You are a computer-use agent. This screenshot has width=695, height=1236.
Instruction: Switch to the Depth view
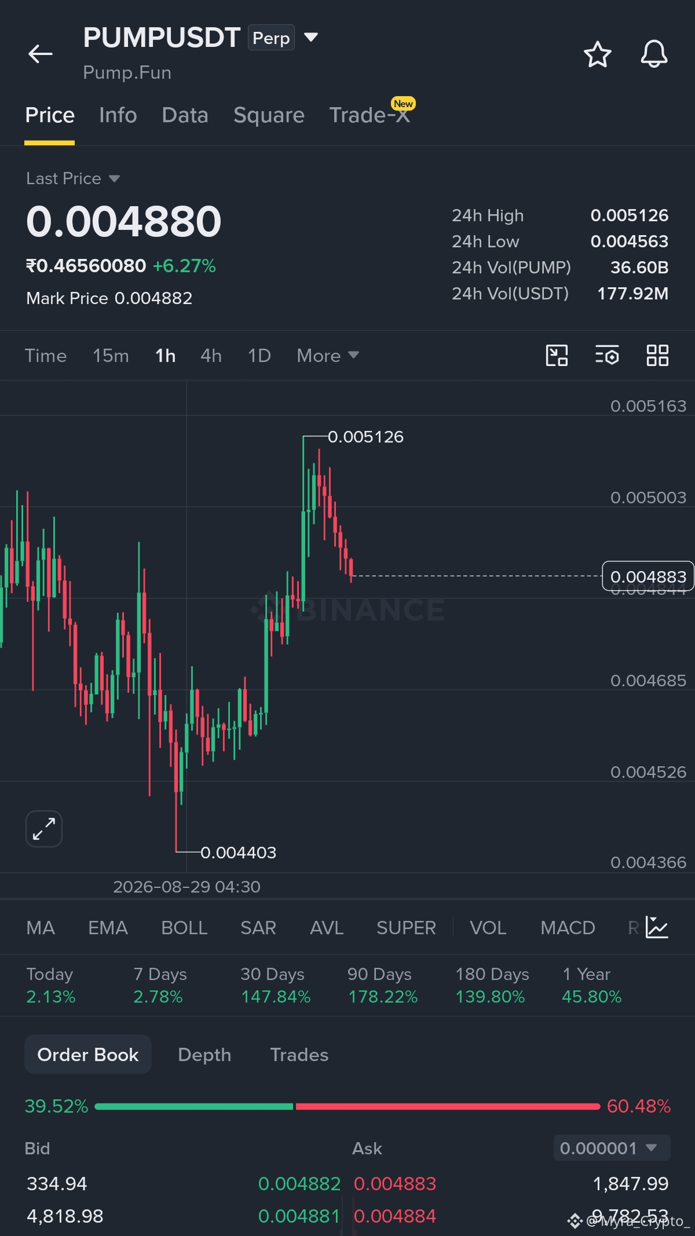[204, 1055]
